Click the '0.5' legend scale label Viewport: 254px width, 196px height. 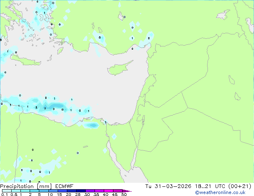[14, 194]
